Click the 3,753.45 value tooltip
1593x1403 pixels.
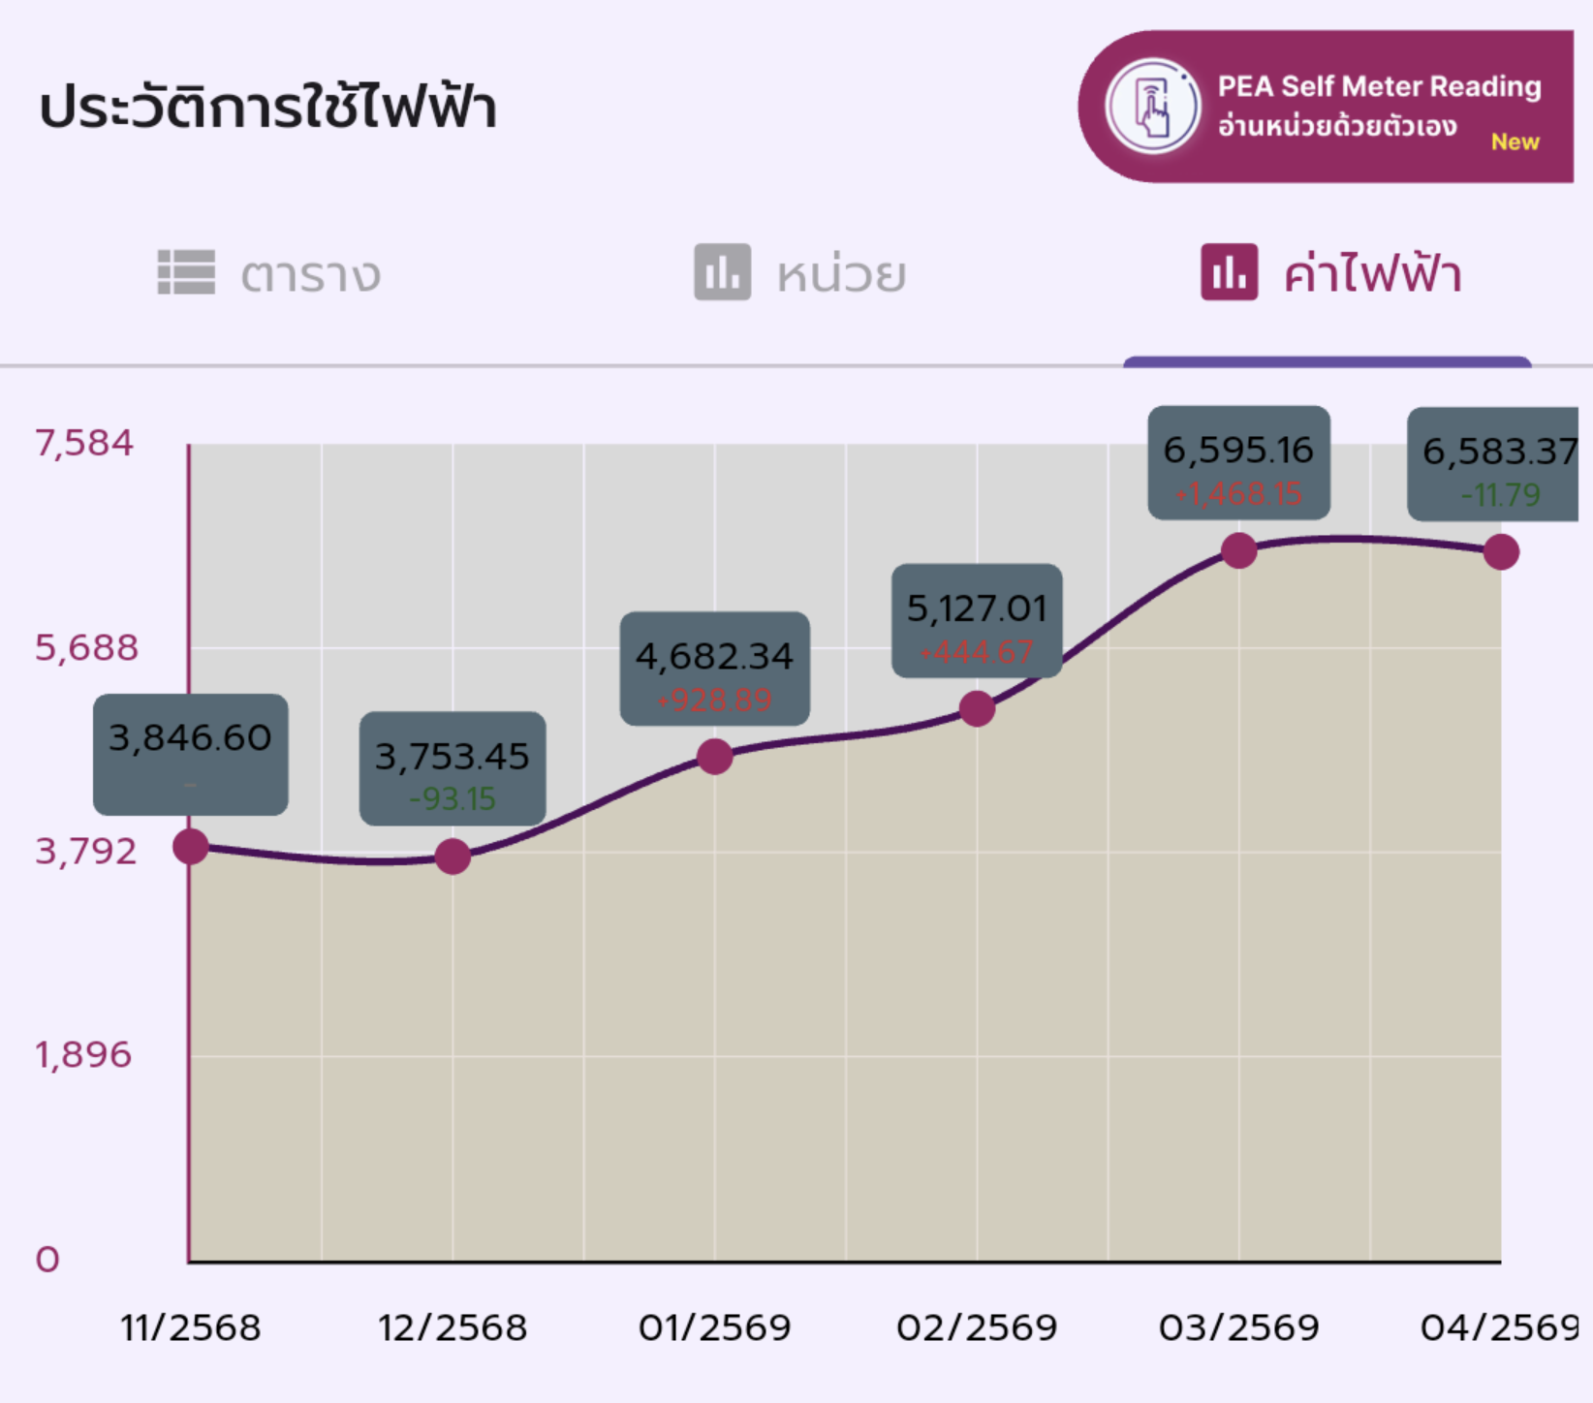[x=453, y=768]
